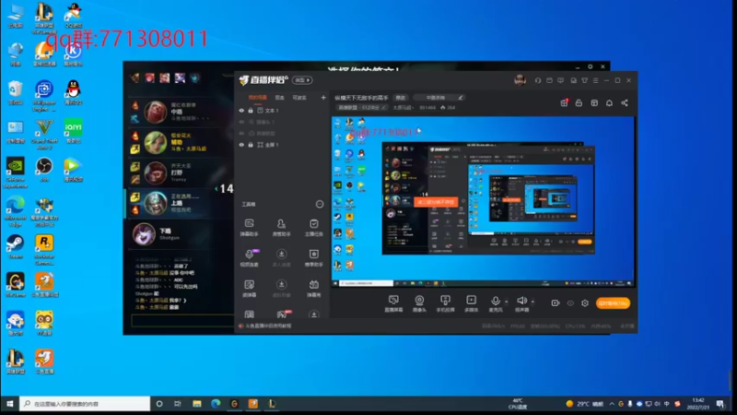
Task: Toggle the preview eye icon near settings
Action: click(x=570, y=303)
